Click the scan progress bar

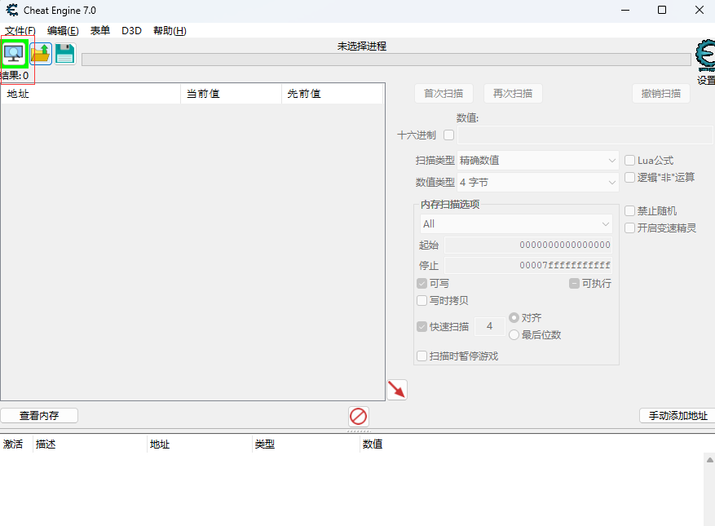(386, 60)
